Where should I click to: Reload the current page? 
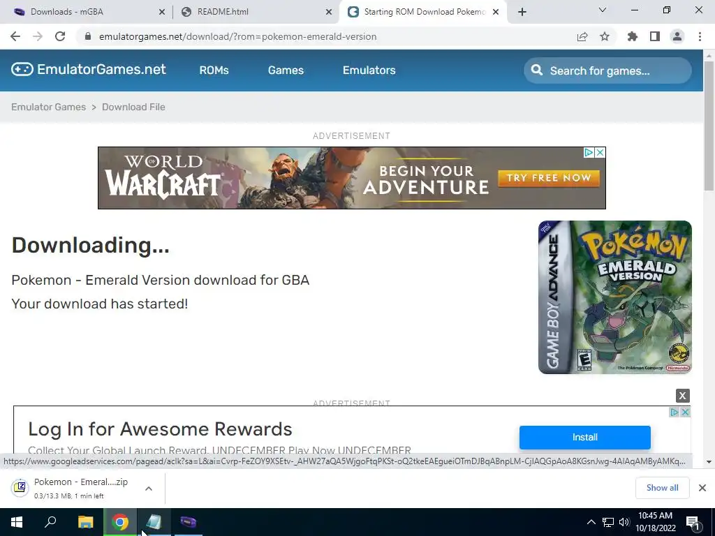60,36
